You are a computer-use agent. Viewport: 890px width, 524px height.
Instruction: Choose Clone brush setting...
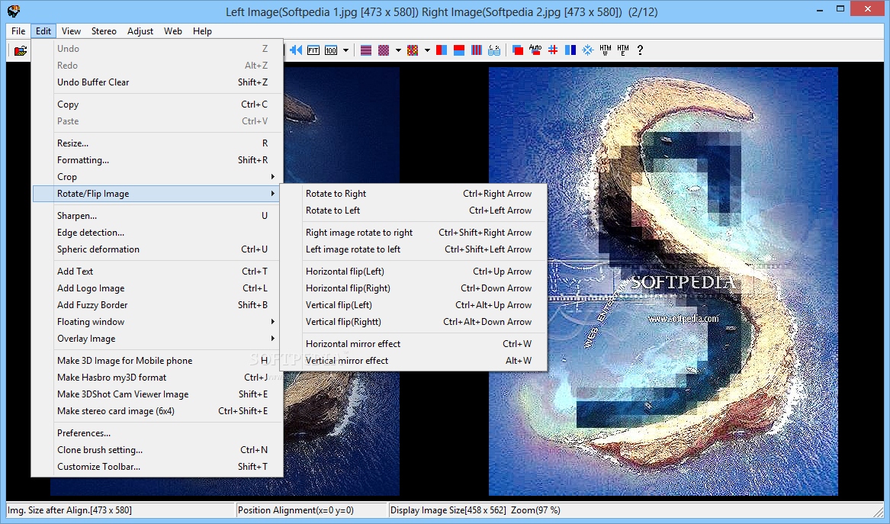tap(157, 449)
